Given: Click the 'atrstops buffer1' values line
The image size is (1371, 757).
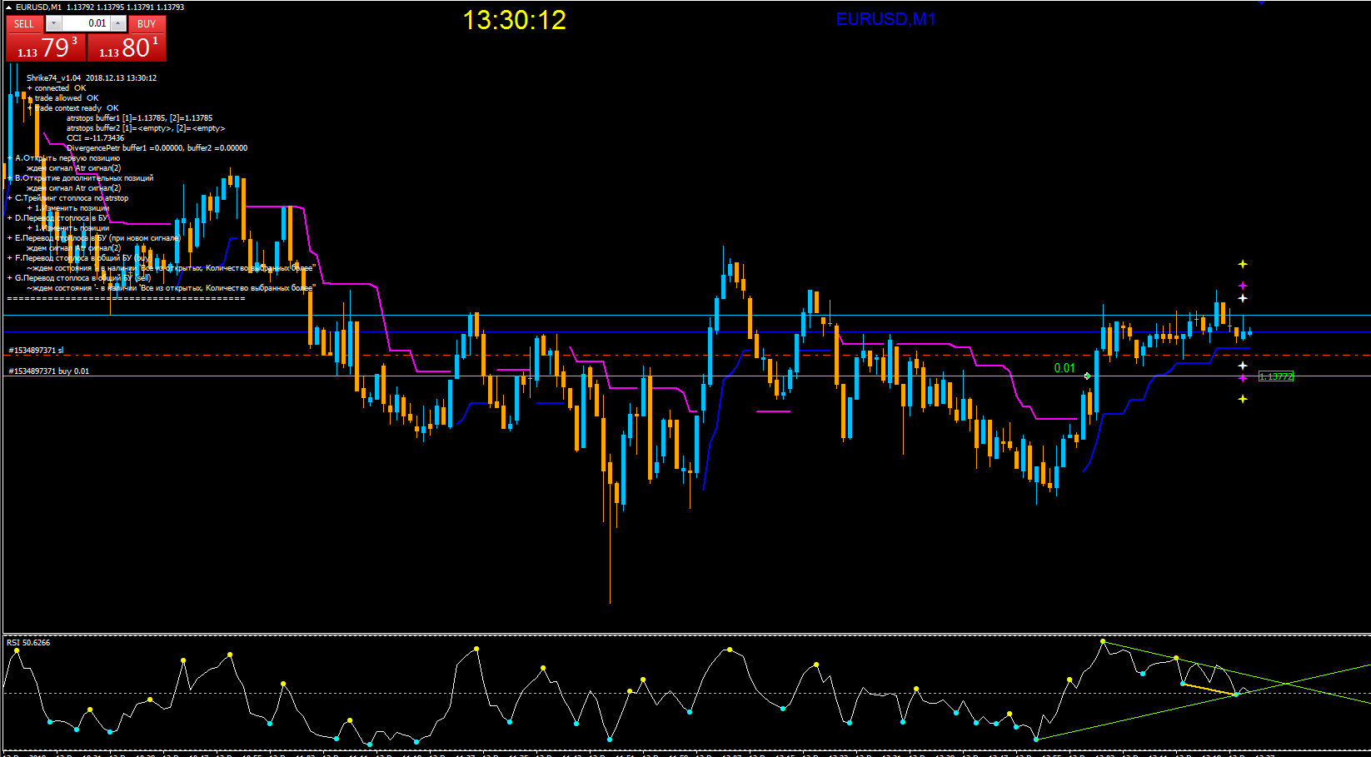Looking at the screenshot, I should click(139, 118).
